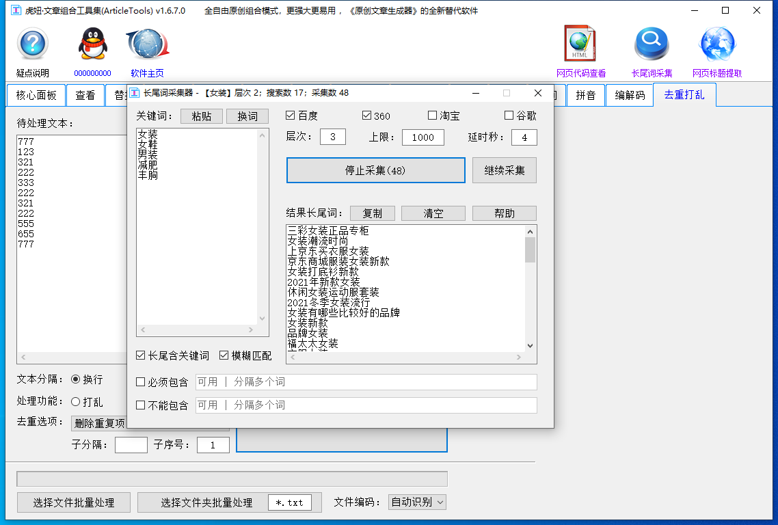This screenshot has width=778, height=525.
Task: Open 软件主页 globe icon
Action: [148, 44]
